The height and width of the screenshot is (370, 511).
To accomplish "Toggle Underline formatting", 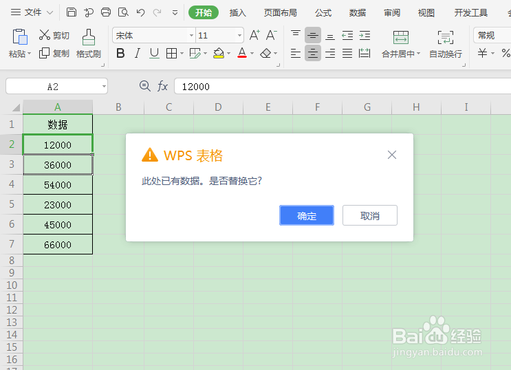I will click(x=154, y=53).
